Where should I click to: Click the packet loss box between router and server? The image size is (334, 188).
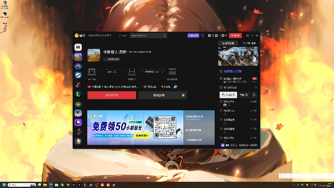(152, 72)
